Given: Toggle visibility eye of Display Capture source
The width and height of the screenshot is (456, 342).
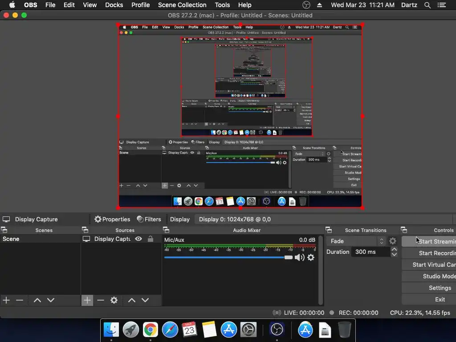Looking at the screenshot, I should tap(138, 239).
